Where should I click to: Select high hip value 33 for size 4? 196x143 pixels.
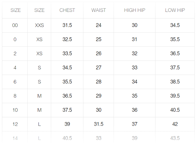point(135,68)
